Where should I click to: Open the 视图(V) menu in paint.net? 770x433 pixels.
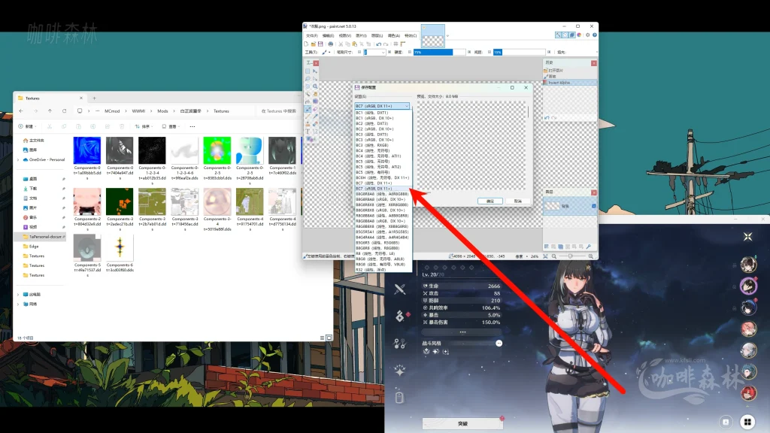[x=345, y=35]
